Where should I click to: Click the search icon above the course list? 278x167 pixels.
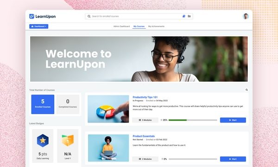(x=246, y=90)
